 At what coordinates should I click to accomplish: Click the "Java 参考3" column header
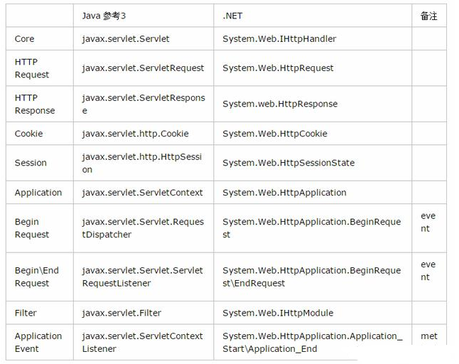tap(107, 16)
